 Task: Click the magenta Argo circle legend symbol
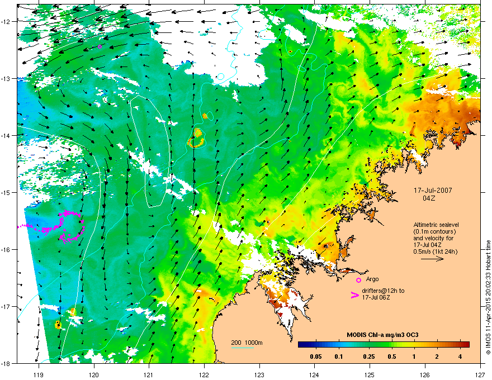(358, 280)
